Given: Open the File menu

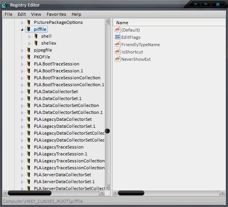Looking at the screenshot, I should tap(8, 14).
